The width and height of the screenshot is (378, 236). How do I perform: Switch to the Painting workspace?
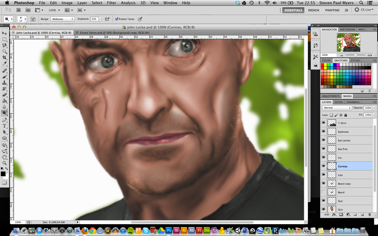point(332,10)
